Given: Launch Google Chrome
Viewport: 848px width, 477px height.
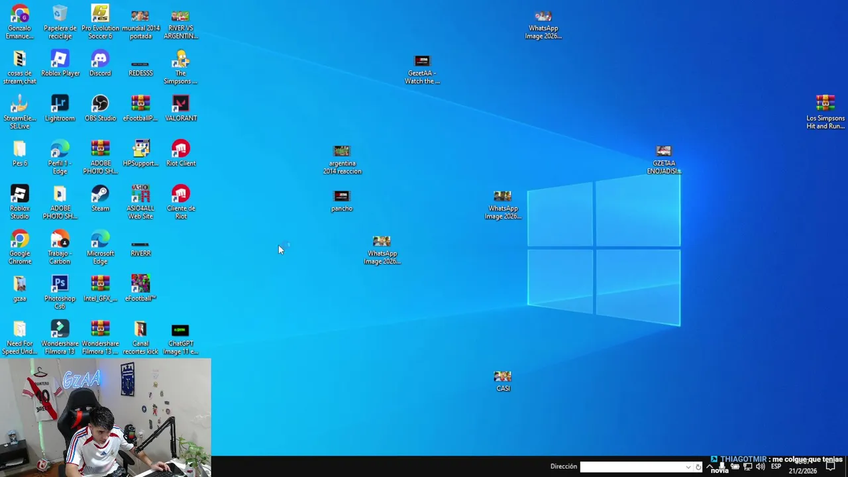Looking at the screenshot, I should coord(20,247).
